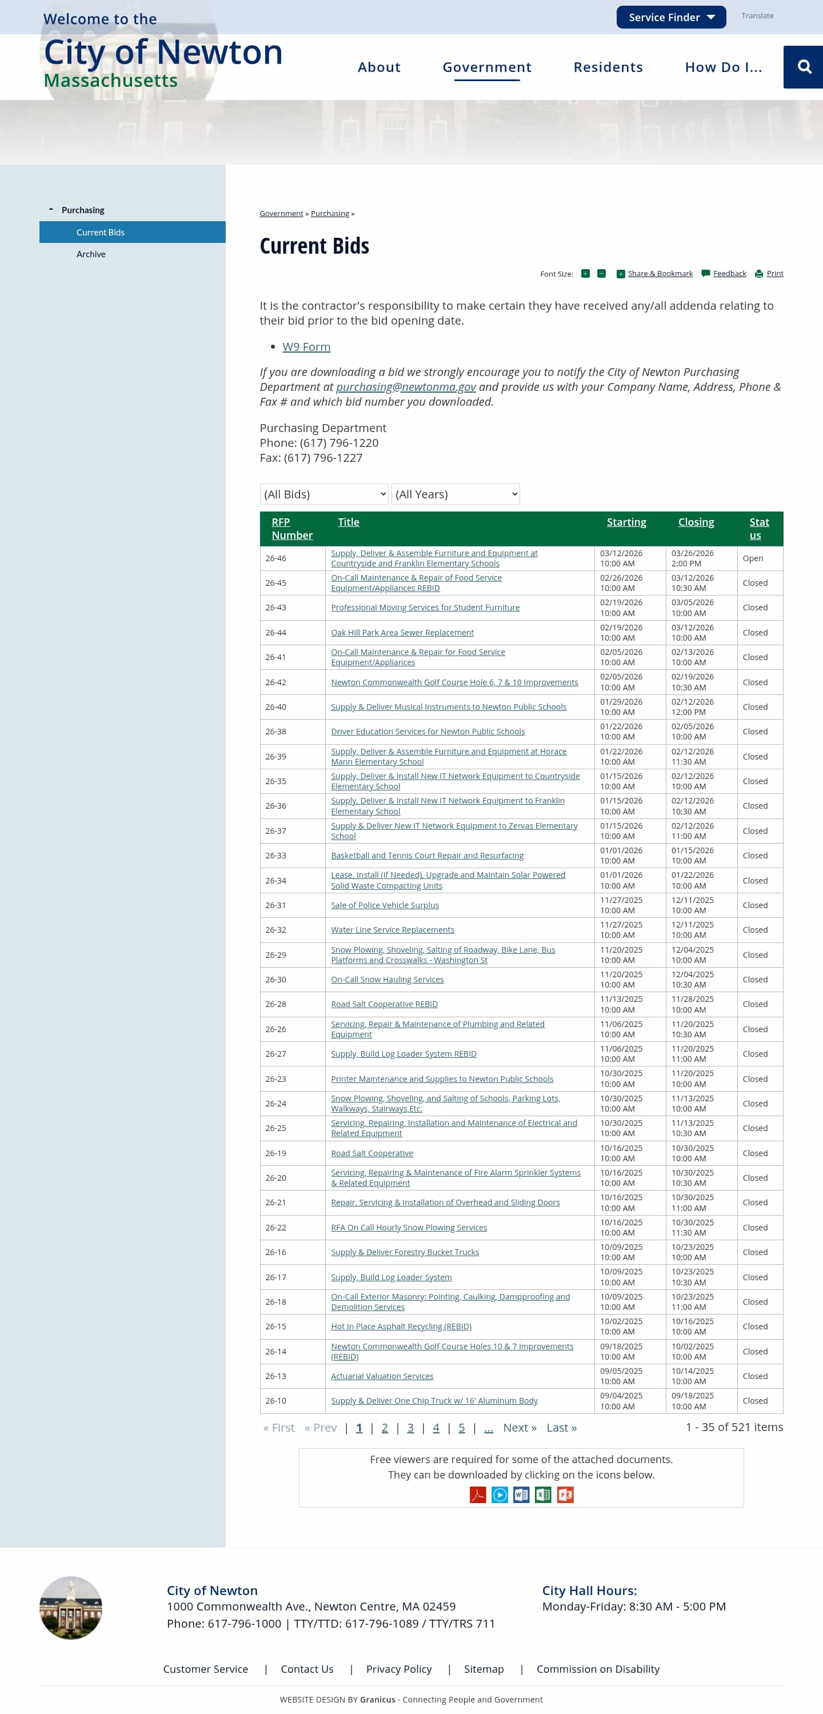Viewport: 823px width, 1714px height.
Task: Open Oak Hill Park Area Sewer Replacement bid
Action: [402, 633]
